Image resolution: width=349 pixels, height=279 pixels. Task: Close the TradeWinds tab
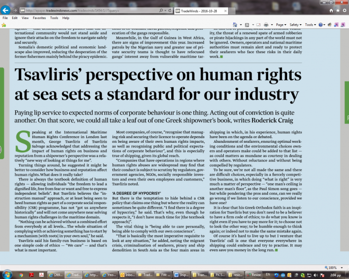225,9
